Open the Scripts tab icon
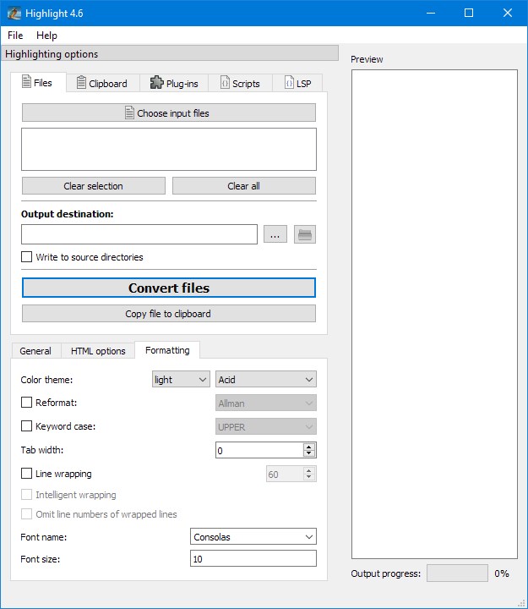The width and height of the screenshot is (528, 609). [x=225, y=83]
